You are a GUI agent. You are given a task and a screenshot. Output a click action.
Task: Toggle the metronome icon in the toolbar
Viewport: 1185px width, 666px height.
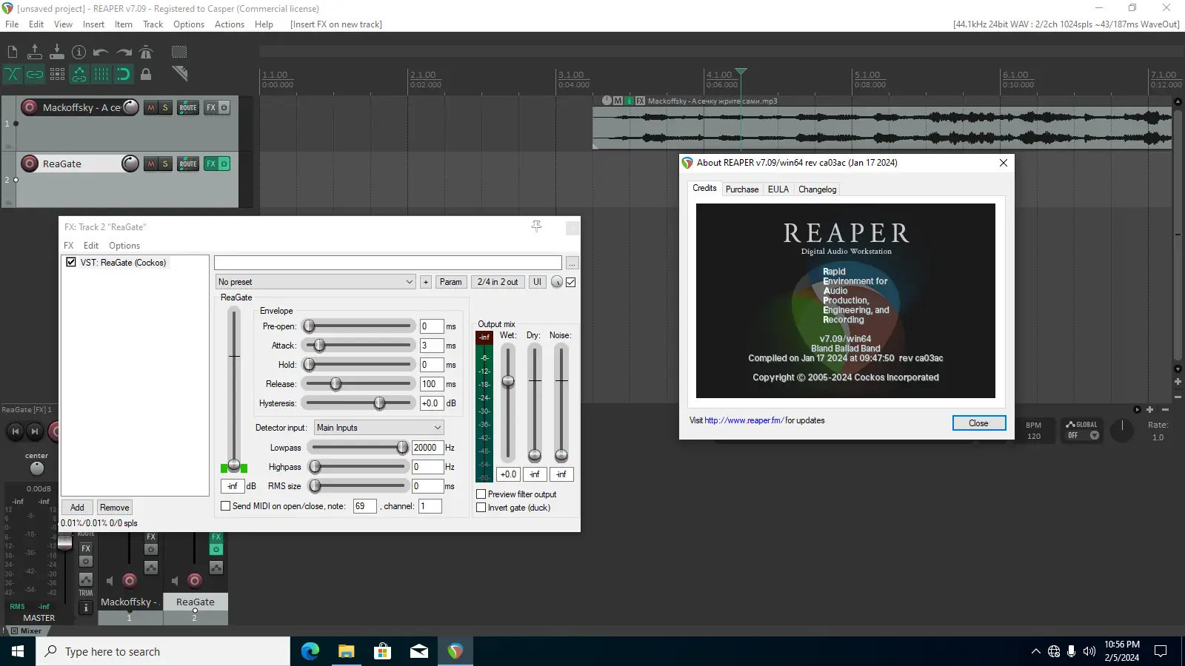[x=146, y=52]
